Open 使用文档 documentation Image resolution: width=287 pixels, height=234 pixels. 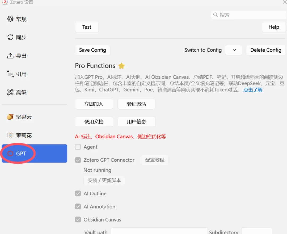94,122
